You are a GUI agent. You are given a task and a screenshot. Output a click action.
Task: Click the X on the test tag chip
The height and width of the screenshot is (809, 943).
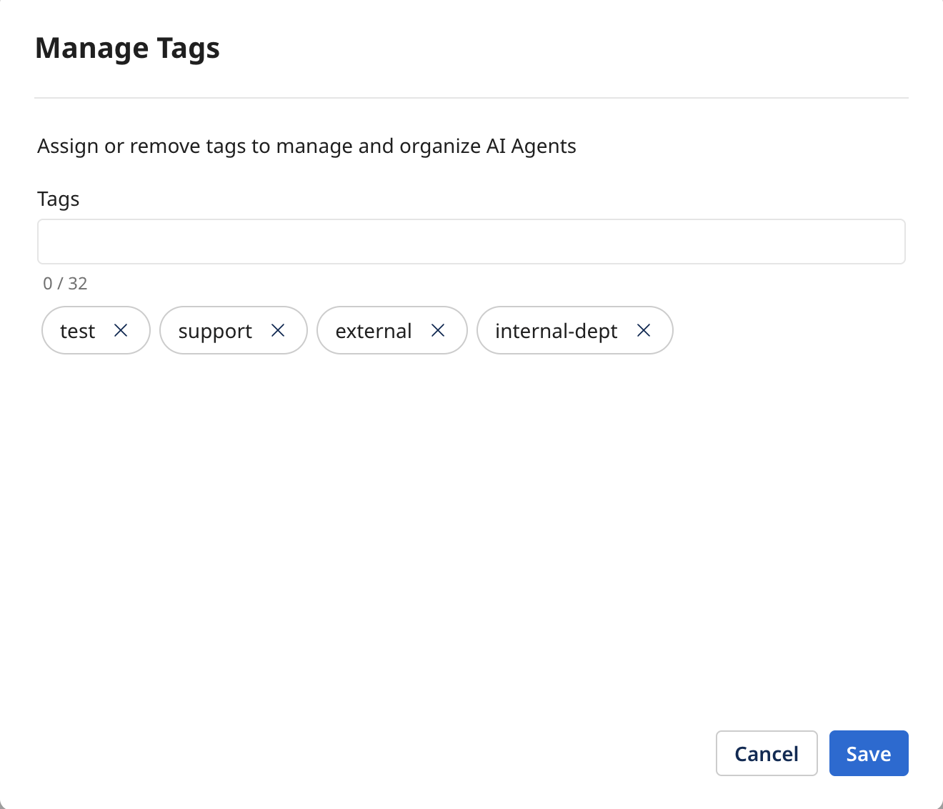click(x=121, y=330)
